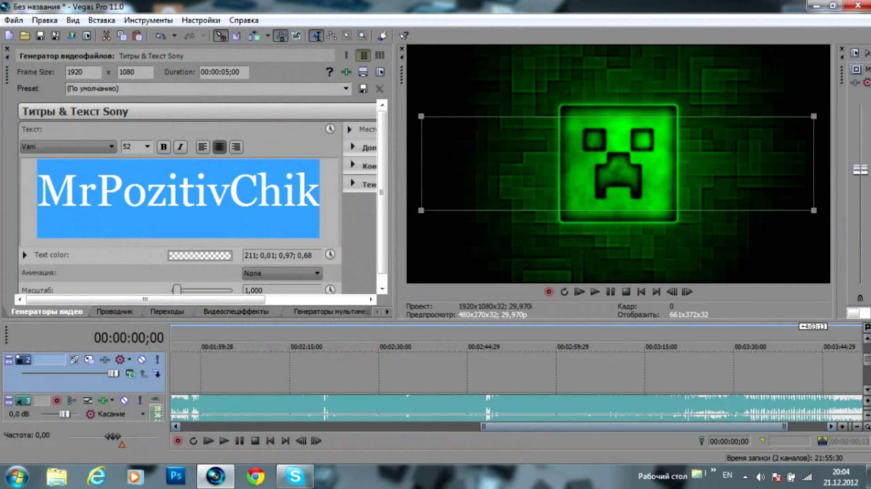Pause playback in the preview window transport
The image size is (871, 489).
tap(610, 292)
